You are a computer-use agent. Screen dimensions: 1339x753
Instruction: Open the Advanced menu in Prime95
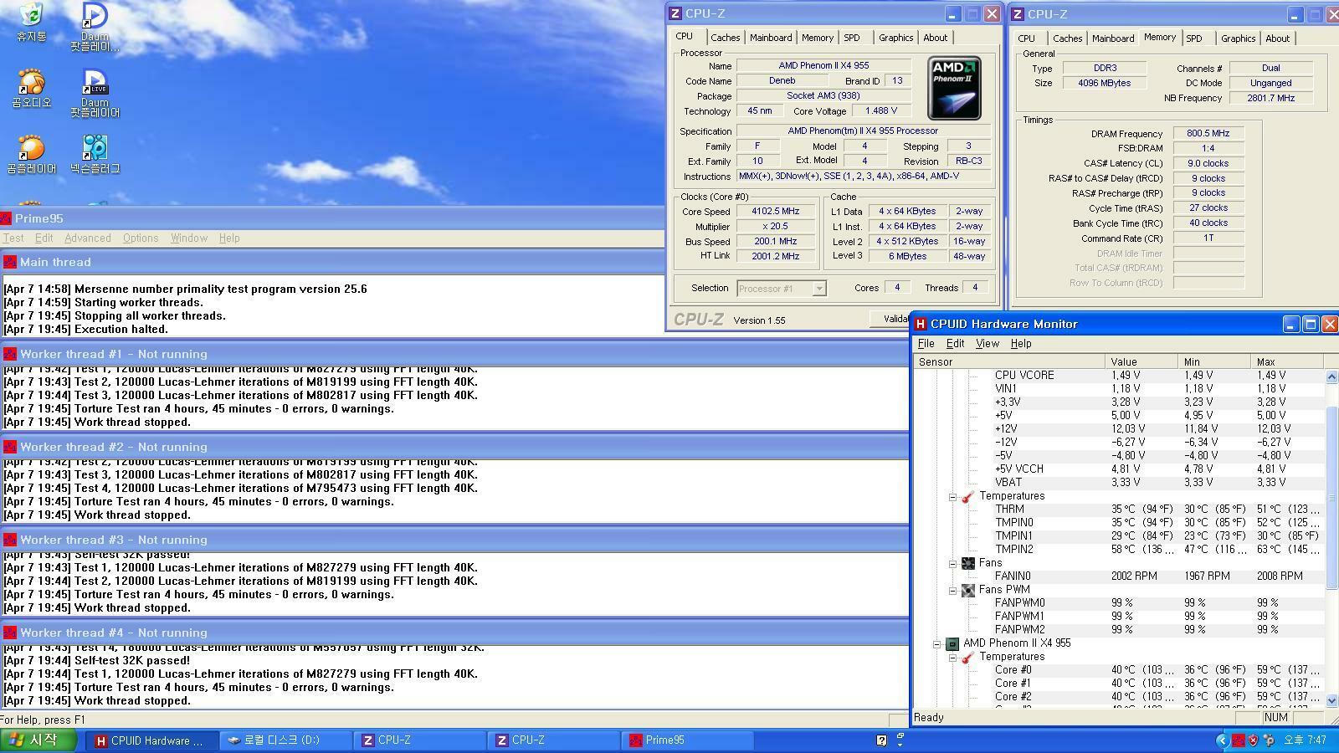coord(88,238)
